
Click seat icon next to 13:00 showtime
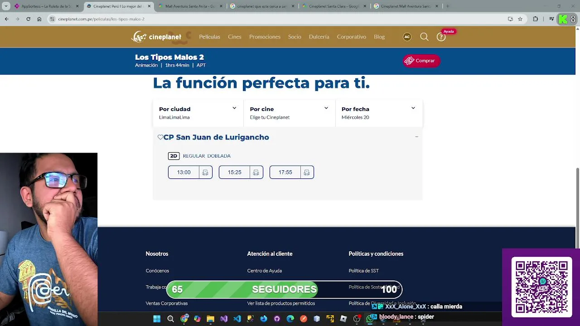click(205, 173)
